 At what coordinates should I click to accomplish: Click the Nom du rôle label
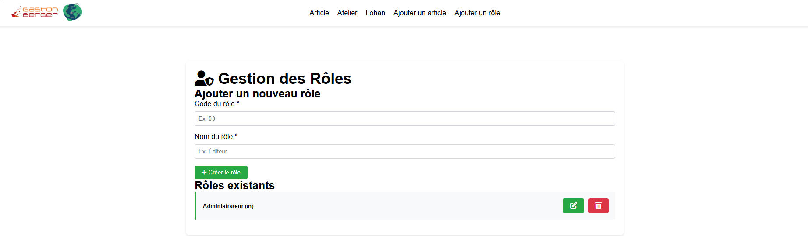tap(216, 137)
